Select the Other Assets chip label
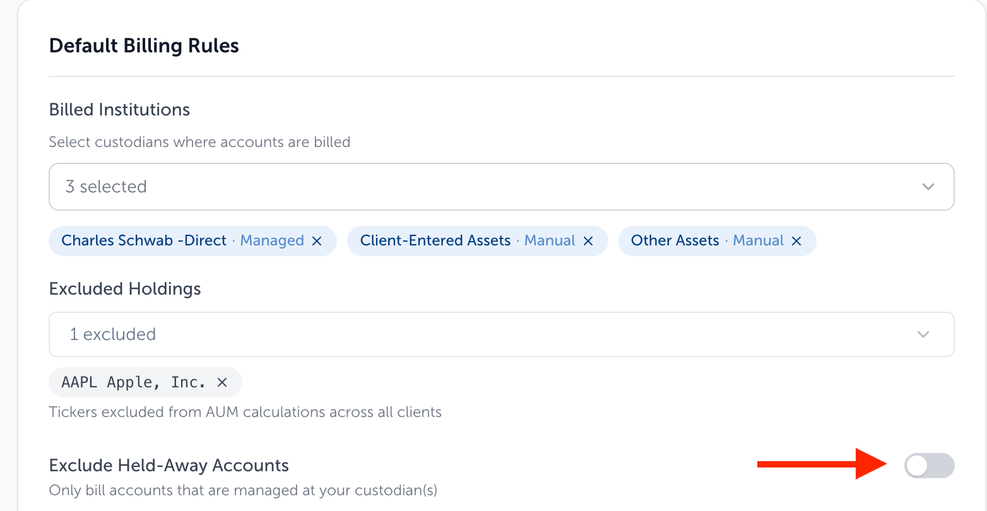 (675, 240)
